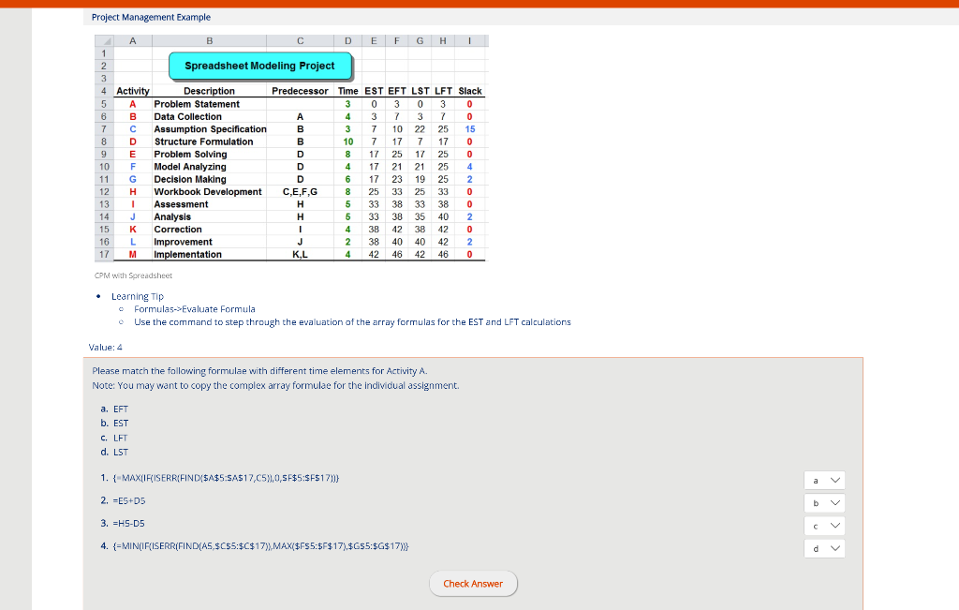
Task: Click the Slack column header cell
Action: pyautogui.click(x=469, y=91)
